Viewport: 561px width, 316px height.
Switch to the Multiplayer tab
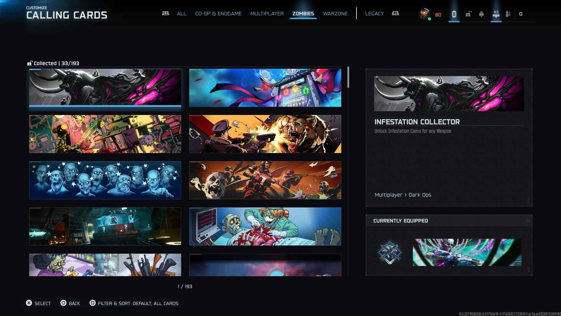267,13
